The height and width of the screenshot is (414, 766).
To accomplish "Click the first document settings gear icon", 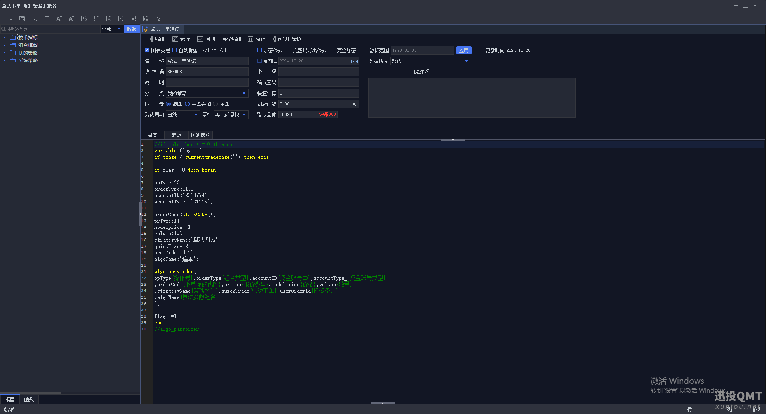I will [146, 18].
